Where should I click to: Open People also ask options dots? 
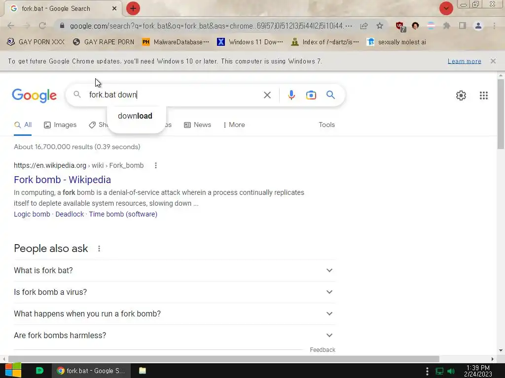click(99, 249)
